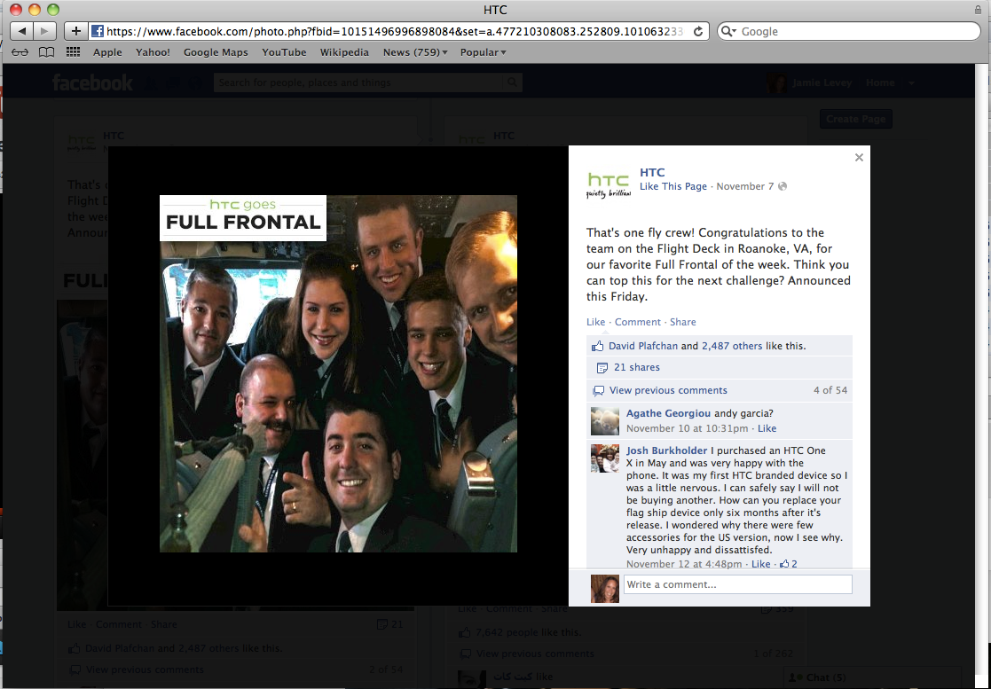Go back with the Safari back arrow

tap(21, 31)
